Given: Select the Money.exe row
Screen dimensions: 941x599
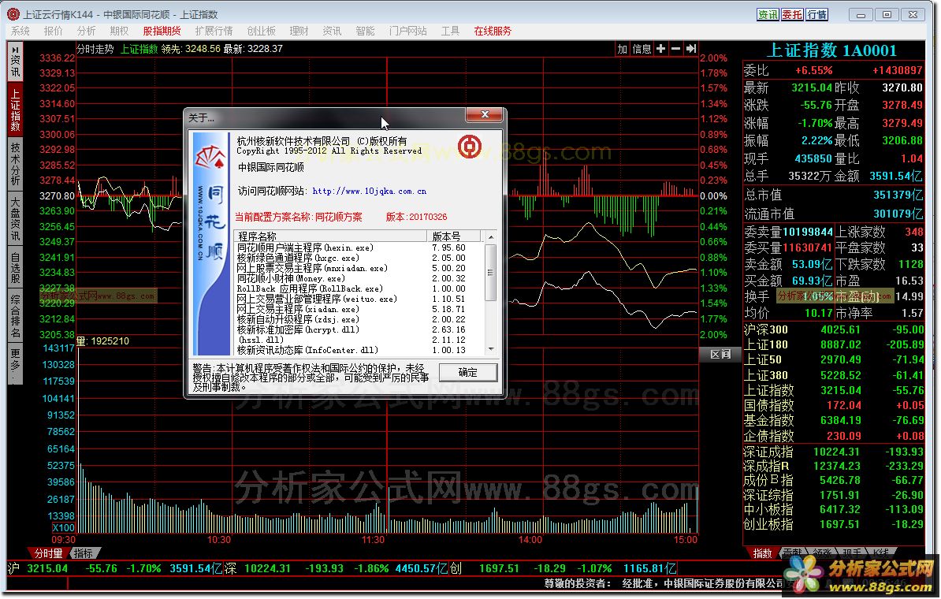Looking at the screenshot, I should pos(359,278).
